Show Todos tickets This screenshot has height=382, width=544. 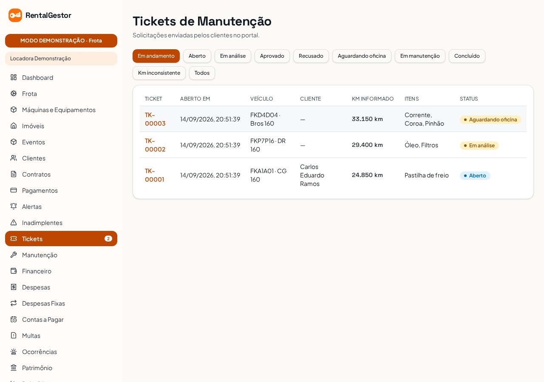pos(202,73)
